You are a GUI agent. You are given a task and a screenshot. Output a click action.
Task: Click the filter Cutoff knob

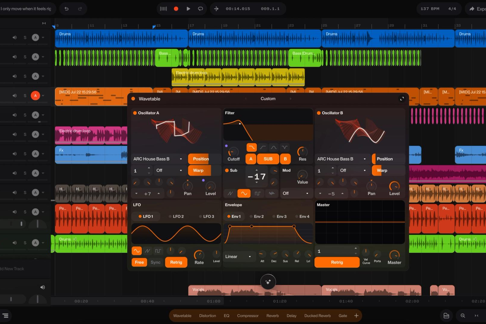[233, 152]
